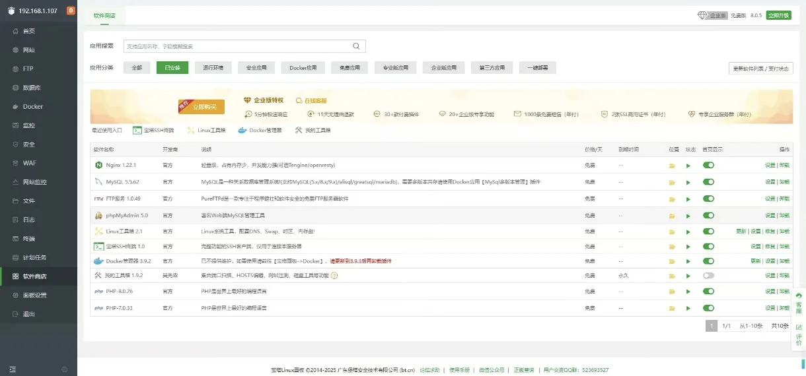Screen dimensions: 806x376
Task: Focus the 应用搜索 search field
Action: pos(244,46)
